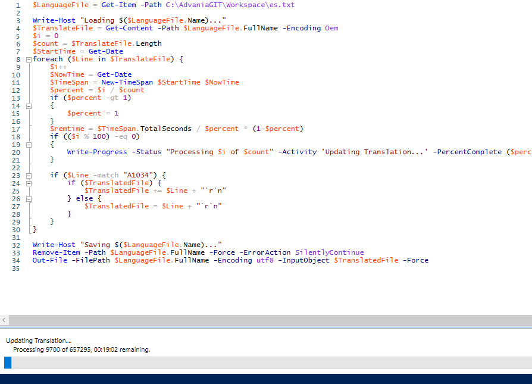This screenshot has width=532, height=384.
Task: Click the horizontal scrollbar left arrow
Action: [x=4, y=320]
